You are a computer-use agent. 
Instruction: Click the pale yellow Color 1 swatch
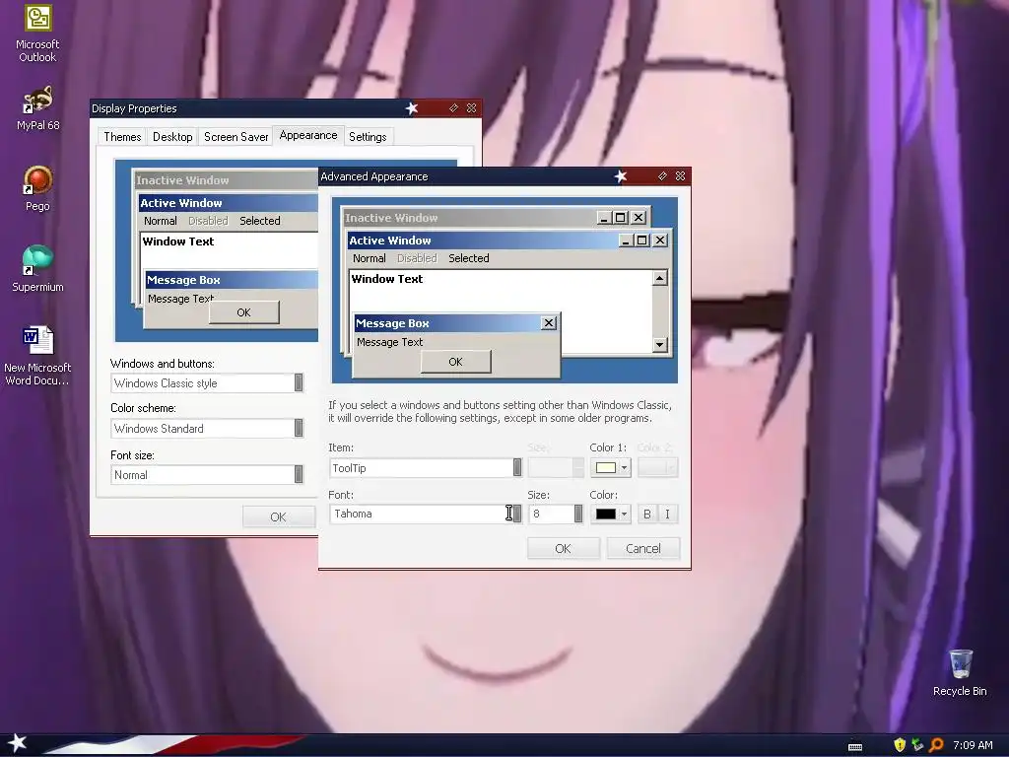click(x=606, y=468)
